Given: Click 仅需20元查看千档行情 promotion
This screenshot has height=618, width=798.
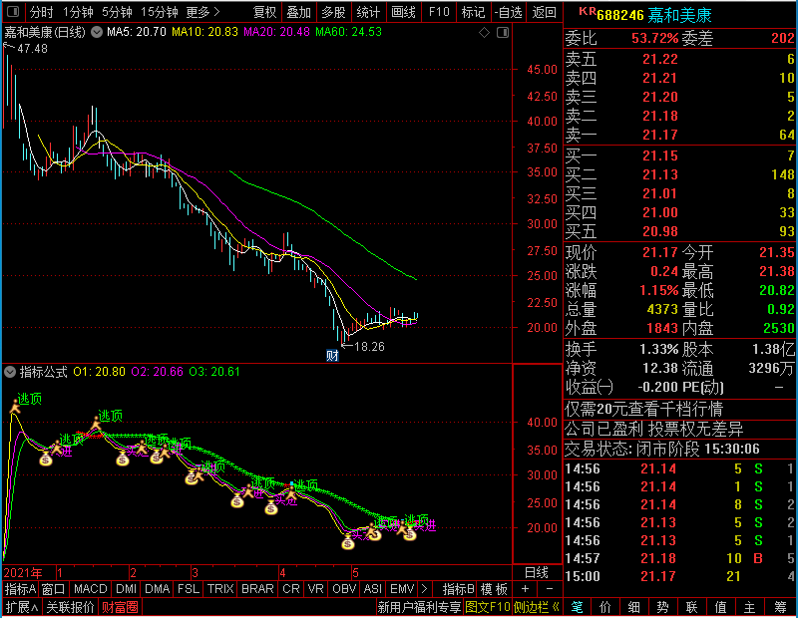Looking at the screenshot, I should (x=643, y=409).
